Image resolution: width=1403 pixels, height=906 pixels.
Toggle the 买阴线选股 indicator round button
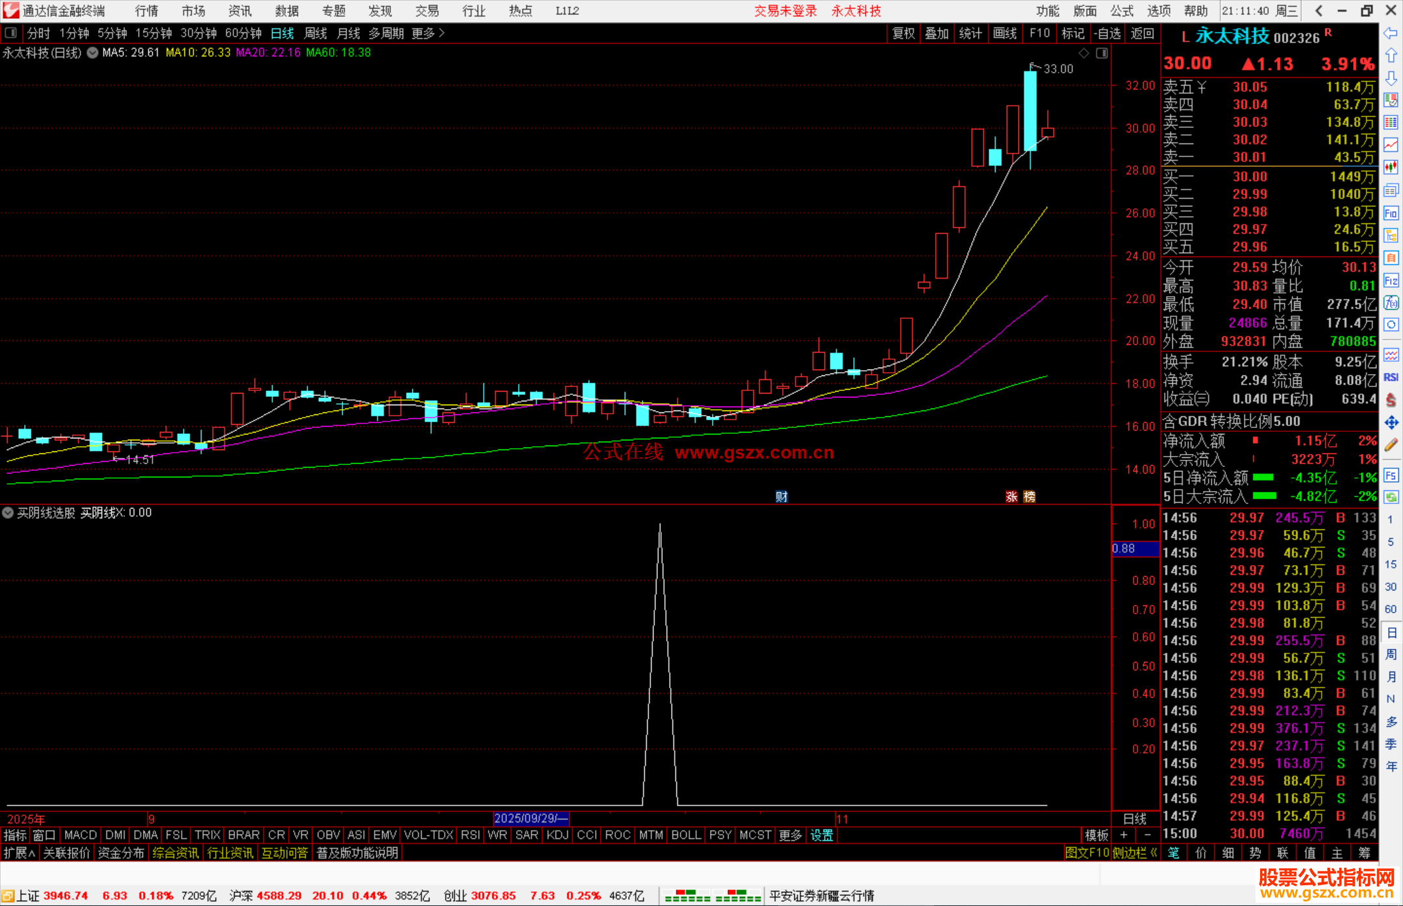pyautogui.click(x=8, y=512)
